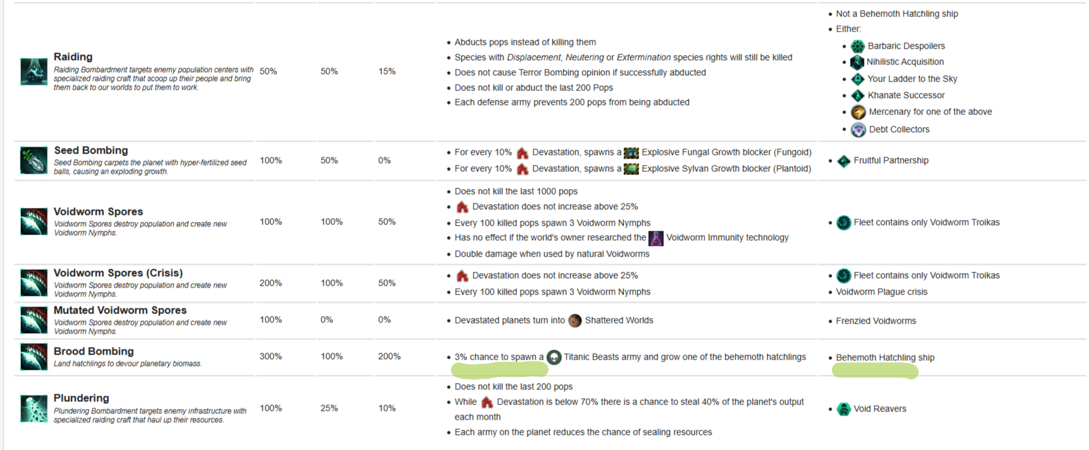Click the Plundering bombardment icon
1089x450 pixels.
click(x=34, y=408)
